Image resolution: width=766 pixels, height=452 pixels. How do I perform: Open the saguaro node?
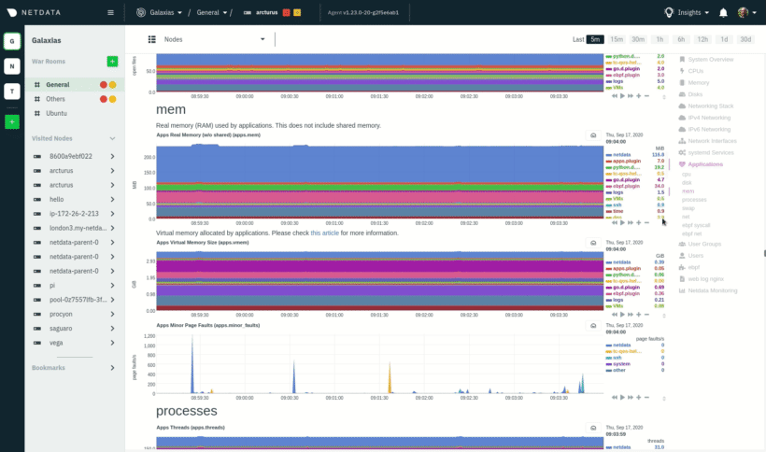click(x=61, y=329)
